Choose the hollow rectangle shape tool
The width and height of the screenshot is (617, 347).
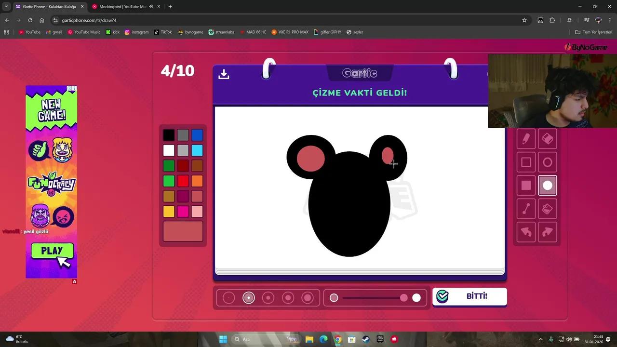(x=526, y=162)
